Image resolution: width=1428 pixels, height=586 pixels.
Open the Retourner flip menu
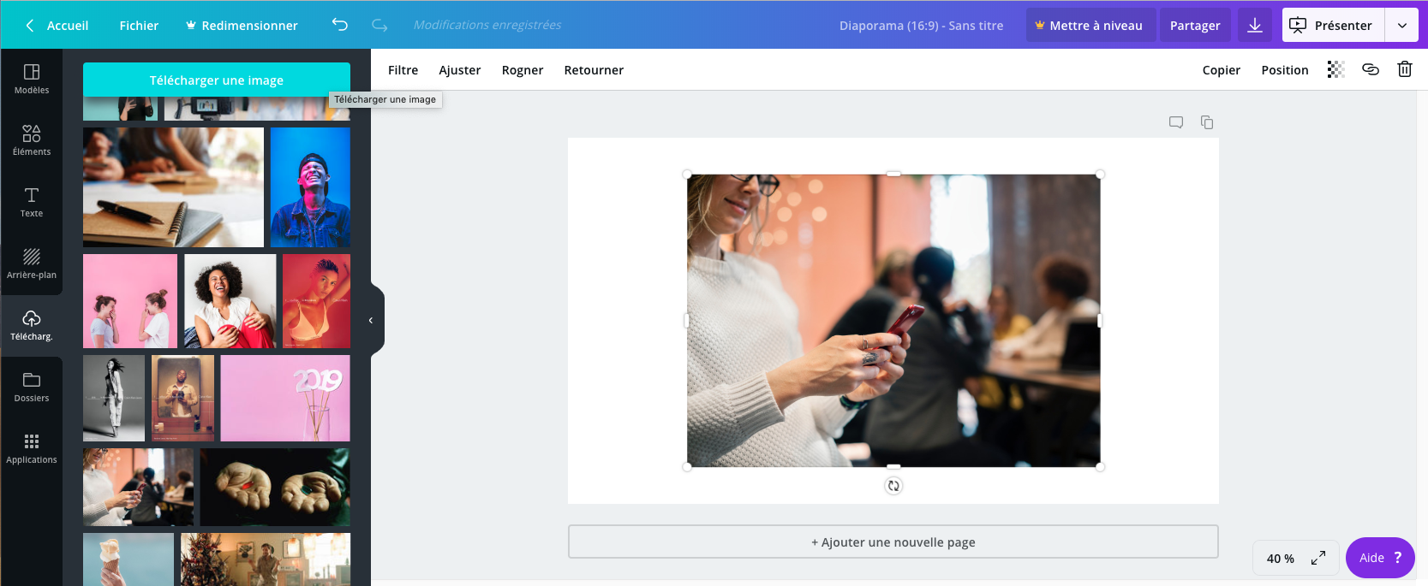tap(594, 70)
